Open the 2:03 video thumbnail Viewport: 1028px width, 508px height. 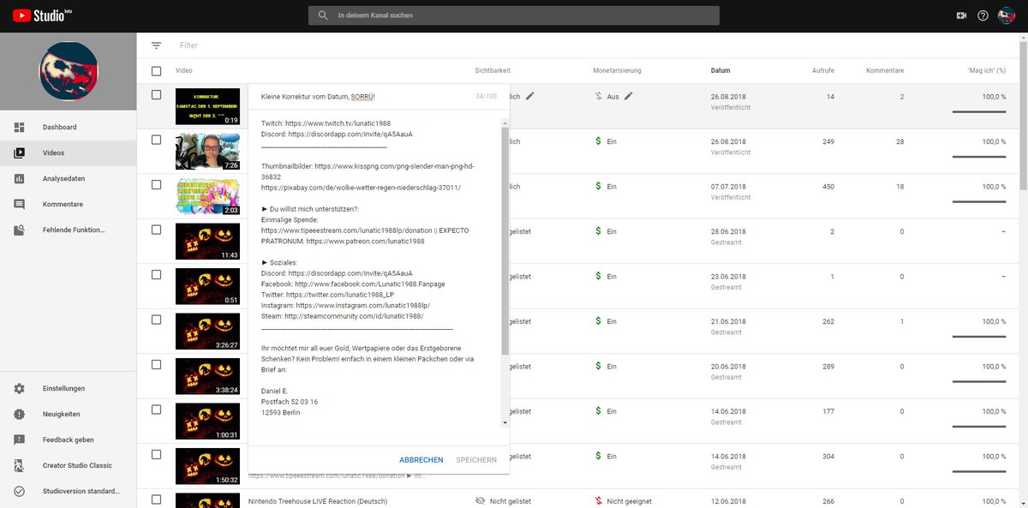[208, 196]
